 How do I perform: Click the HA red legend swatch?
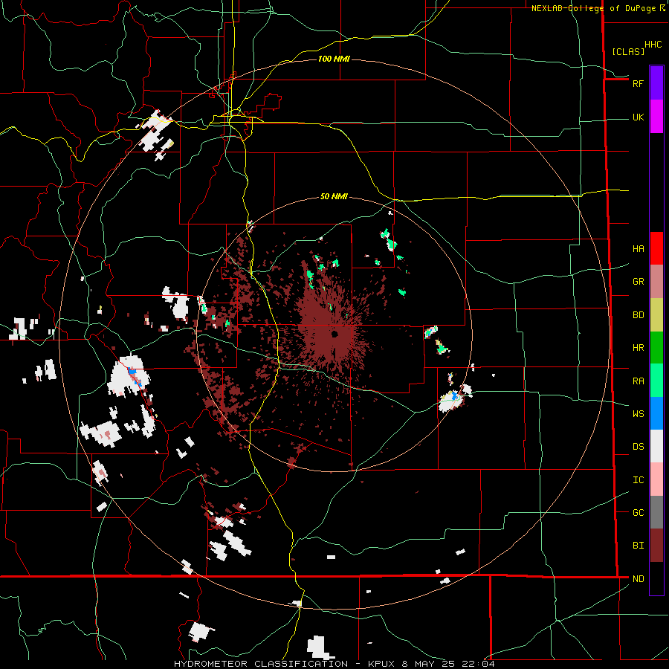(656, 248)
